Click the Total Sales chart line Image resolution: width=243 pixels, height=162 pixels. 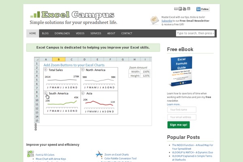click(x=62, y=80)
